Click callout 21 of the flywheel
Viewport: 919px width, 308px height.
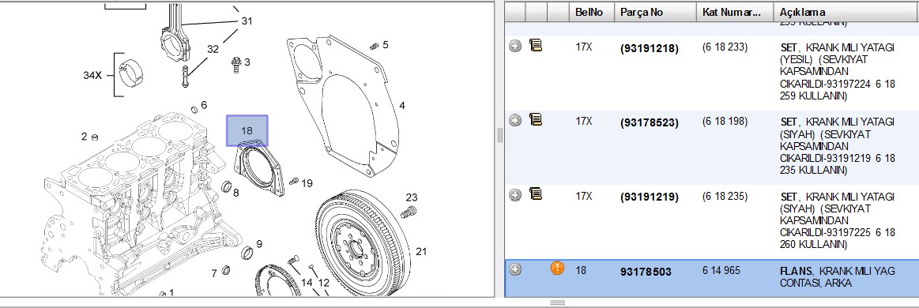click(421, 252)
